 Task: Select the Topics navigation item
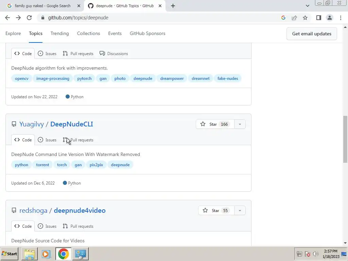35,34
